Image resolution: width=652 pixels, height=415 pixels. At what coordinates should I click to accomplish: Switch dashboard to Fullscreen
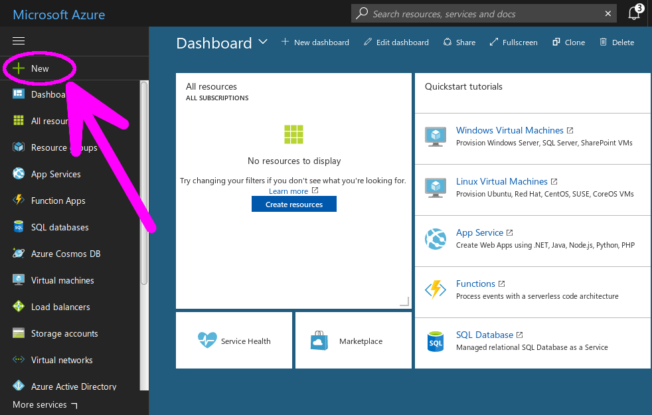point(513,42)
